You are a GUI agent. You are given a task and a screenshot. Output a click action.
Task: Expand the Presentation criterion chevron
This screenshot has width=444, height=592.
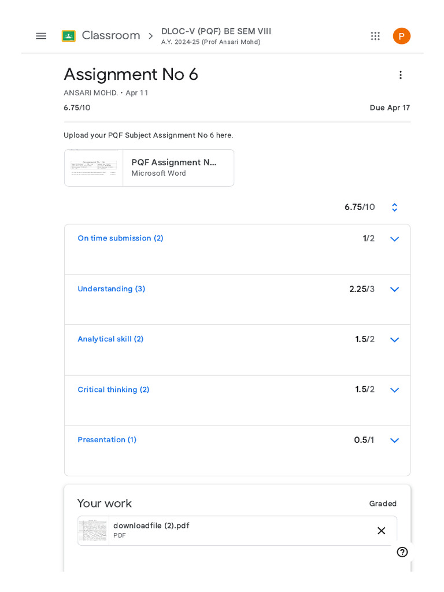[395, 441]
